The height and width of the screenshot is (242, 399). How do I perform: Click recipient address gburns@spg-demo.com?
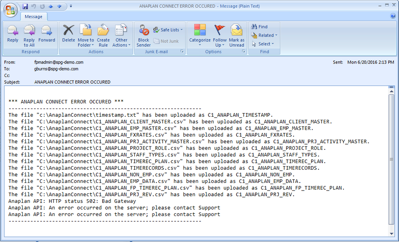(56, 69)
